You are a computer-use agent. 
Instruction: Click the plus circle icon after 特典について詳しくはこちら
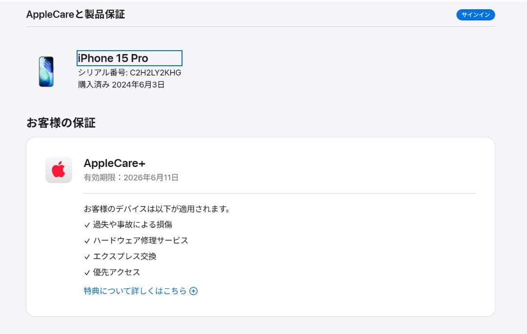coord(194,291)
